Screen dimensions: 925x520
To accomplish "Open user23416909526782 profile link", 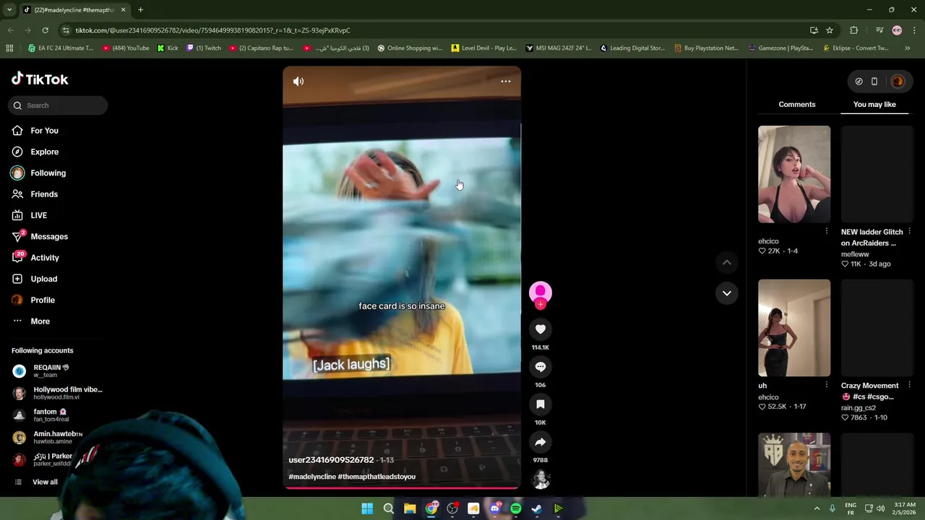I will click(x=331, y=460).
